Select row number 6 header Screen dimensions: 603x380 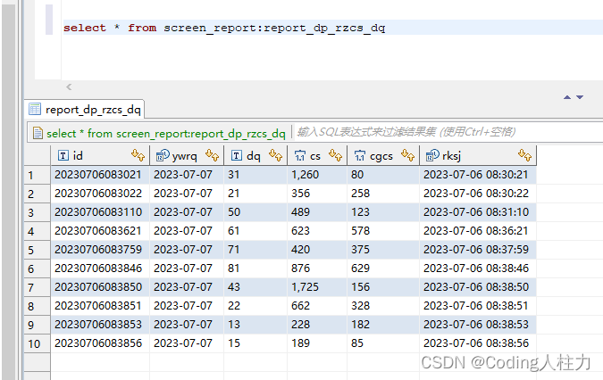point(38,268)
